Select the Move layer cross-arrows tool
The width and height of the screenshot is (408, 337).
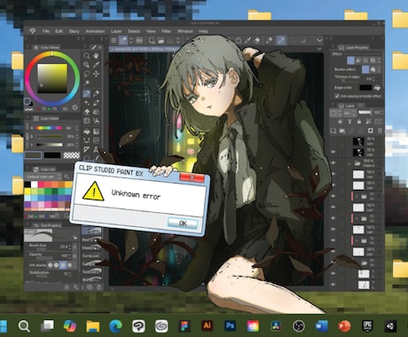point(96,74)
